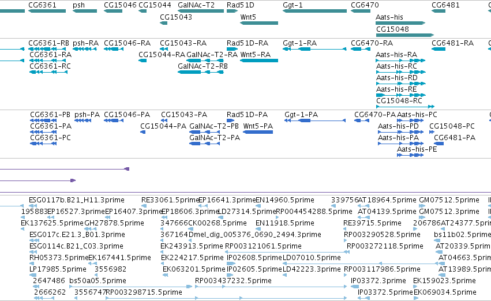Screen dimensions: 491x301
Task: Open protein CG15046-PA
Action: (x=127, y=115)
